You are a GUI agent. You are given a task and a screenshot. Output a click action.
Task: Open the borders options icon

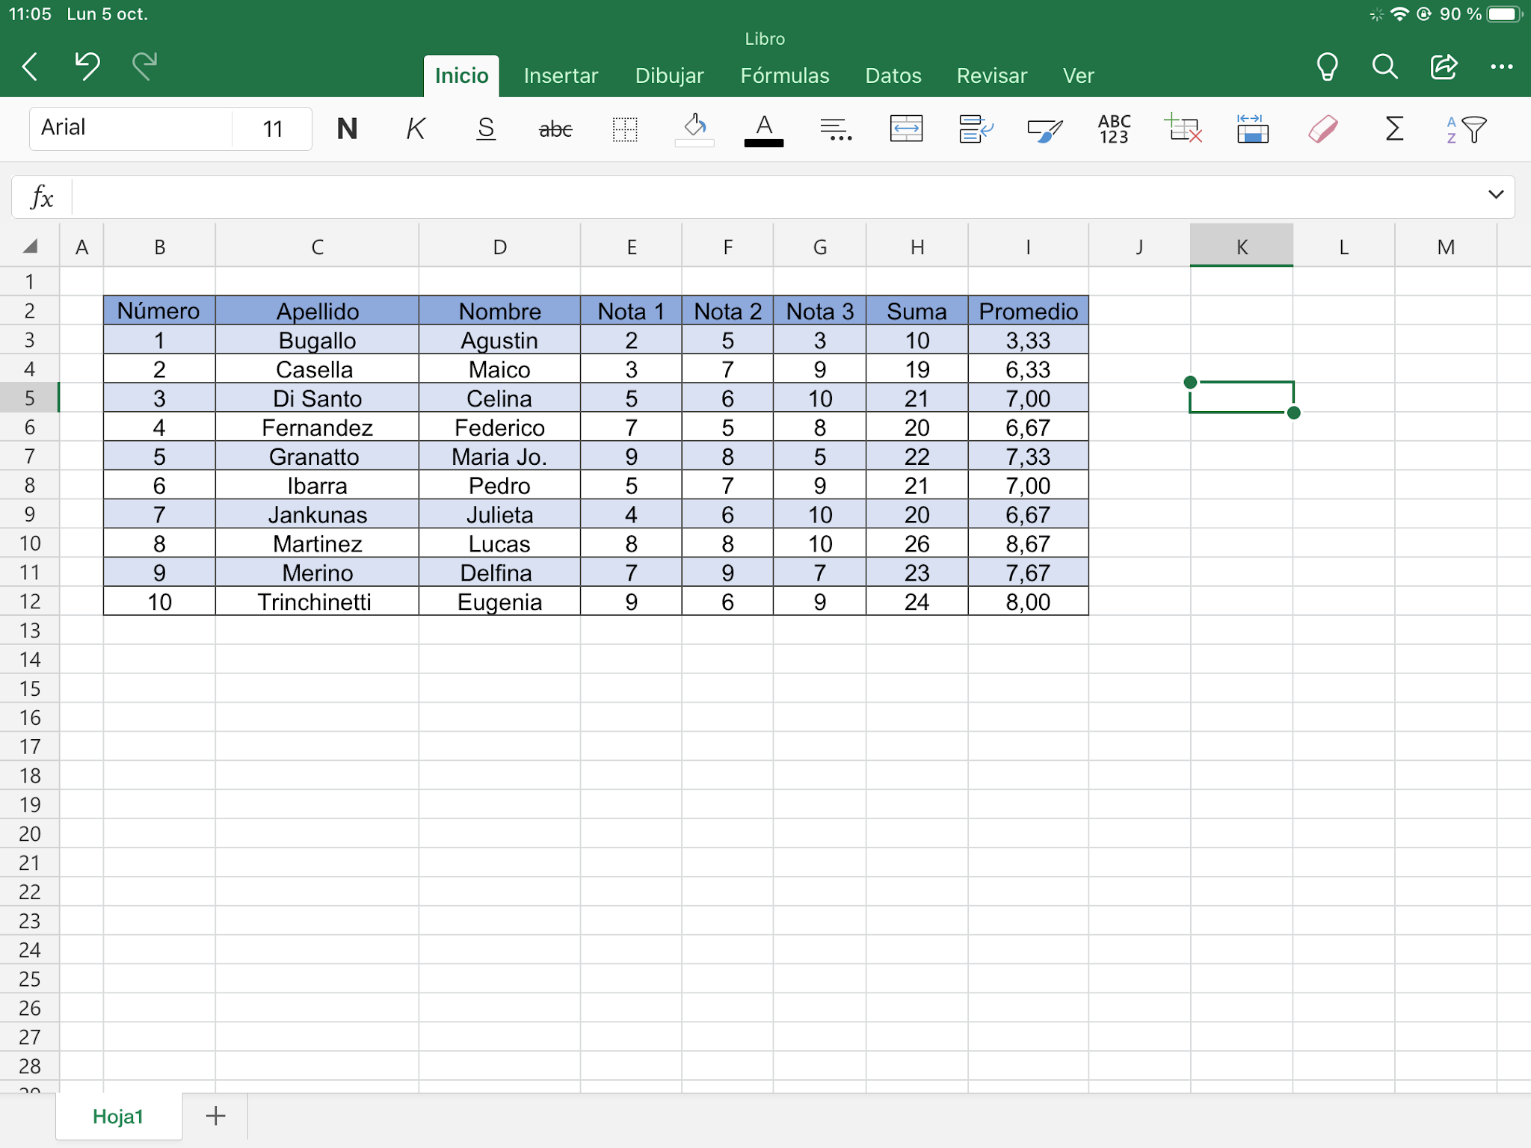click(x=624, y=129)
